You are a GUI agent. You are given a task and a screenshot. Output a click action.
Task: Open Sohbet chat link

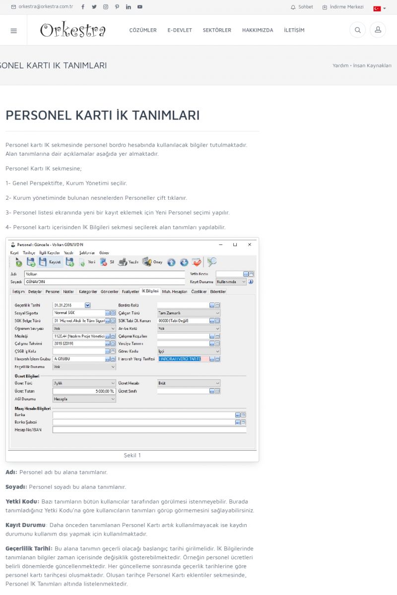click(302, 7)
